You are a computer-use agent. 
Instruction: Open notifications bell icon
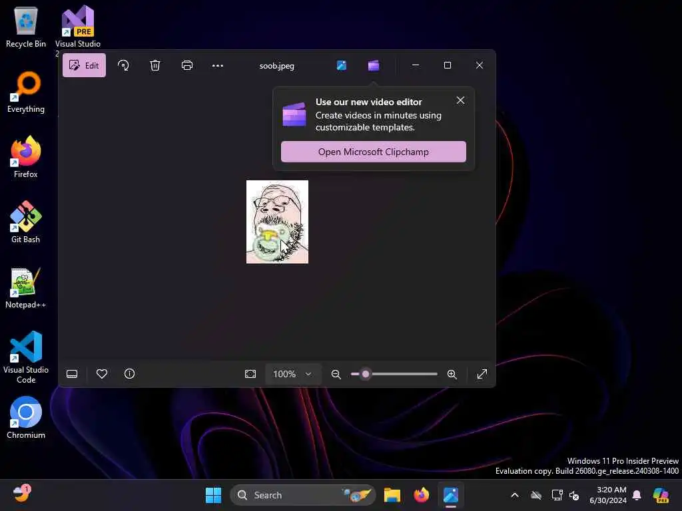637,495
